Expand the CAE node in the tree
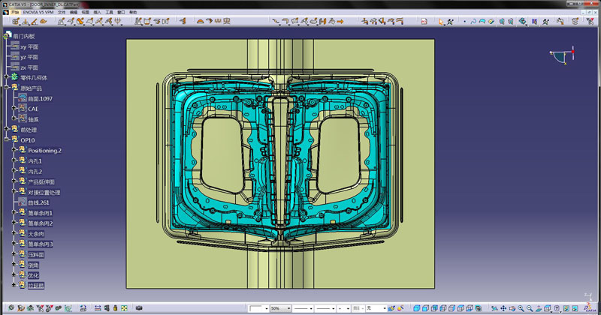The width and height of the screenshot is (601, 315). [14, 109]
